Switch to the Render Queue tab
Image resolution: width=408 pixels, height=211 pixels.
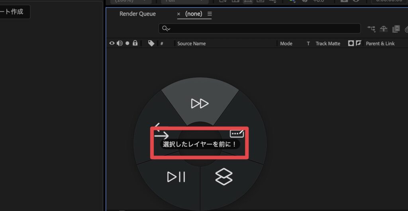[x=137, y=14]
